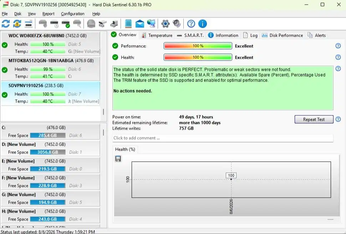This screenshot has width=346, height=234.
Task: Click 194.9 GB free space bar
Action: (x=48, y=202)
